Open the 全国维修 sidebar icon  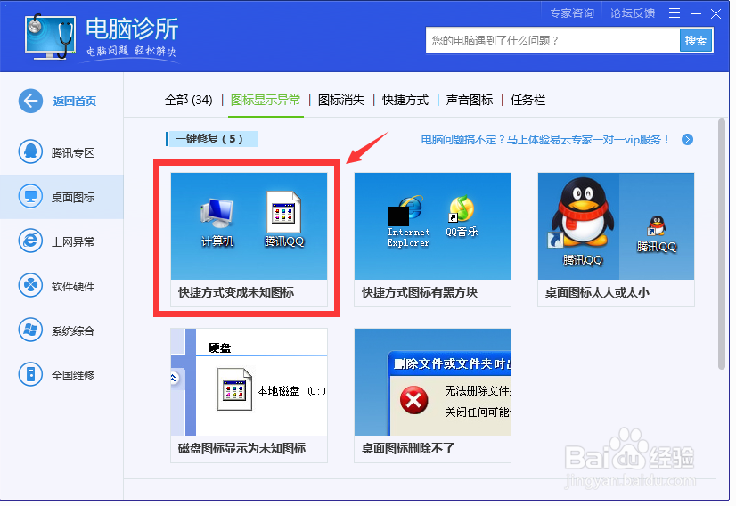pyautogui.click(x=30, y=374)
